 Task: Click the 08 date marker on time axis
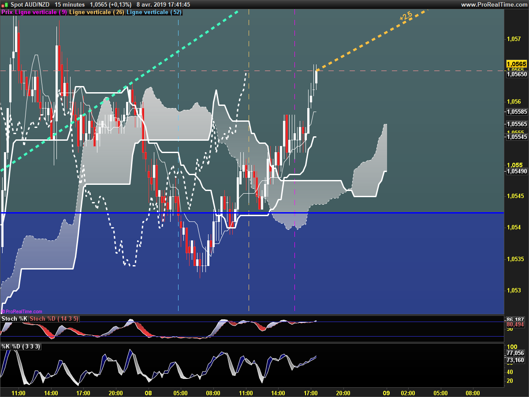pos(148,393)
